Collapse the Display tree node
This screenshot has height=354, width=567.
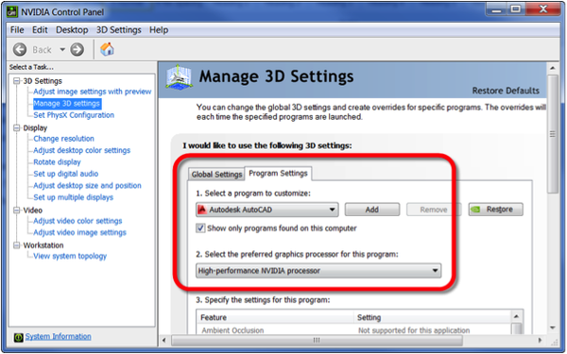coord(17,127)
